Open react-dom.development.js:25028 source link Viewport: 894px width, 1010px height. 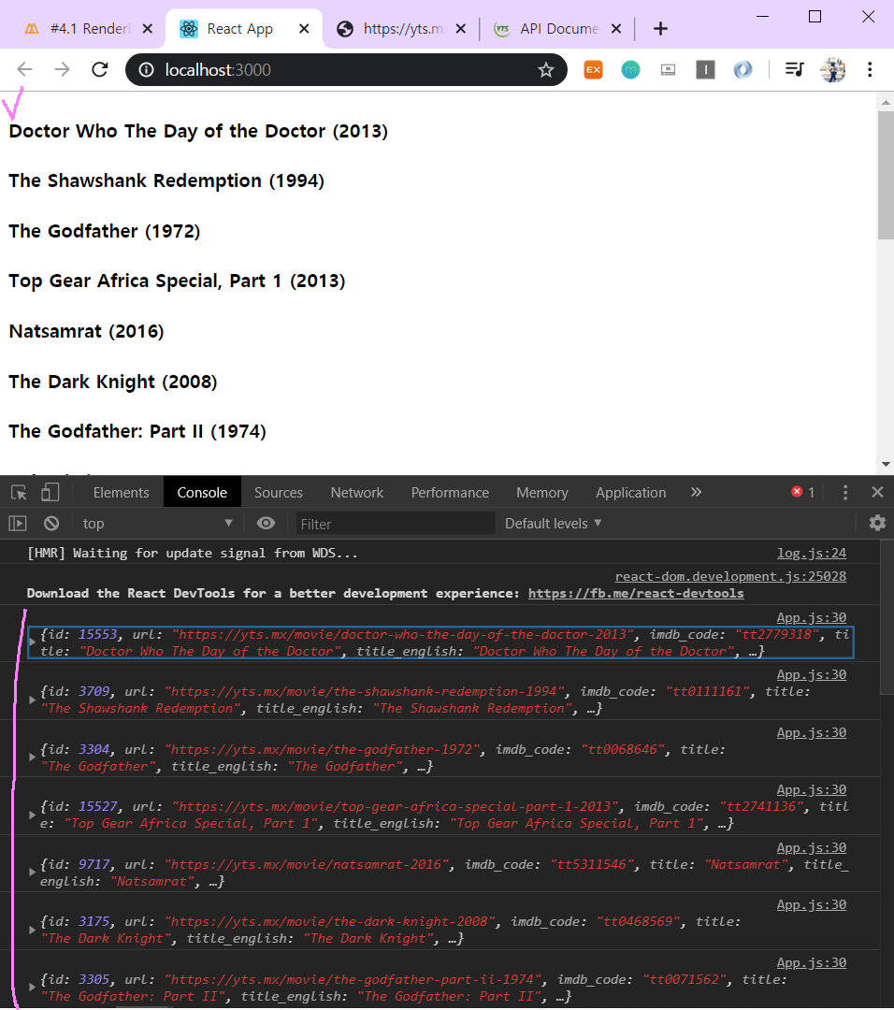click(730, 576)
